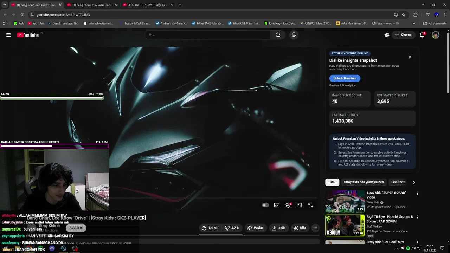450x253 pixels.
Task: Click the Paylaş share button
Action: pos(255,228)
